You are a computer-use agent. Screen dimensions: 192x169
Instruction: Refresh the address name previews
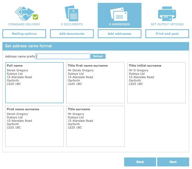98,56
